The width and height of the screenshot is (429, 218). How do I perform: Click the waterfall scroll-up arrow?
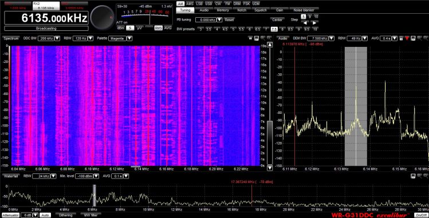pyautogui.click(x=270, y=45)
